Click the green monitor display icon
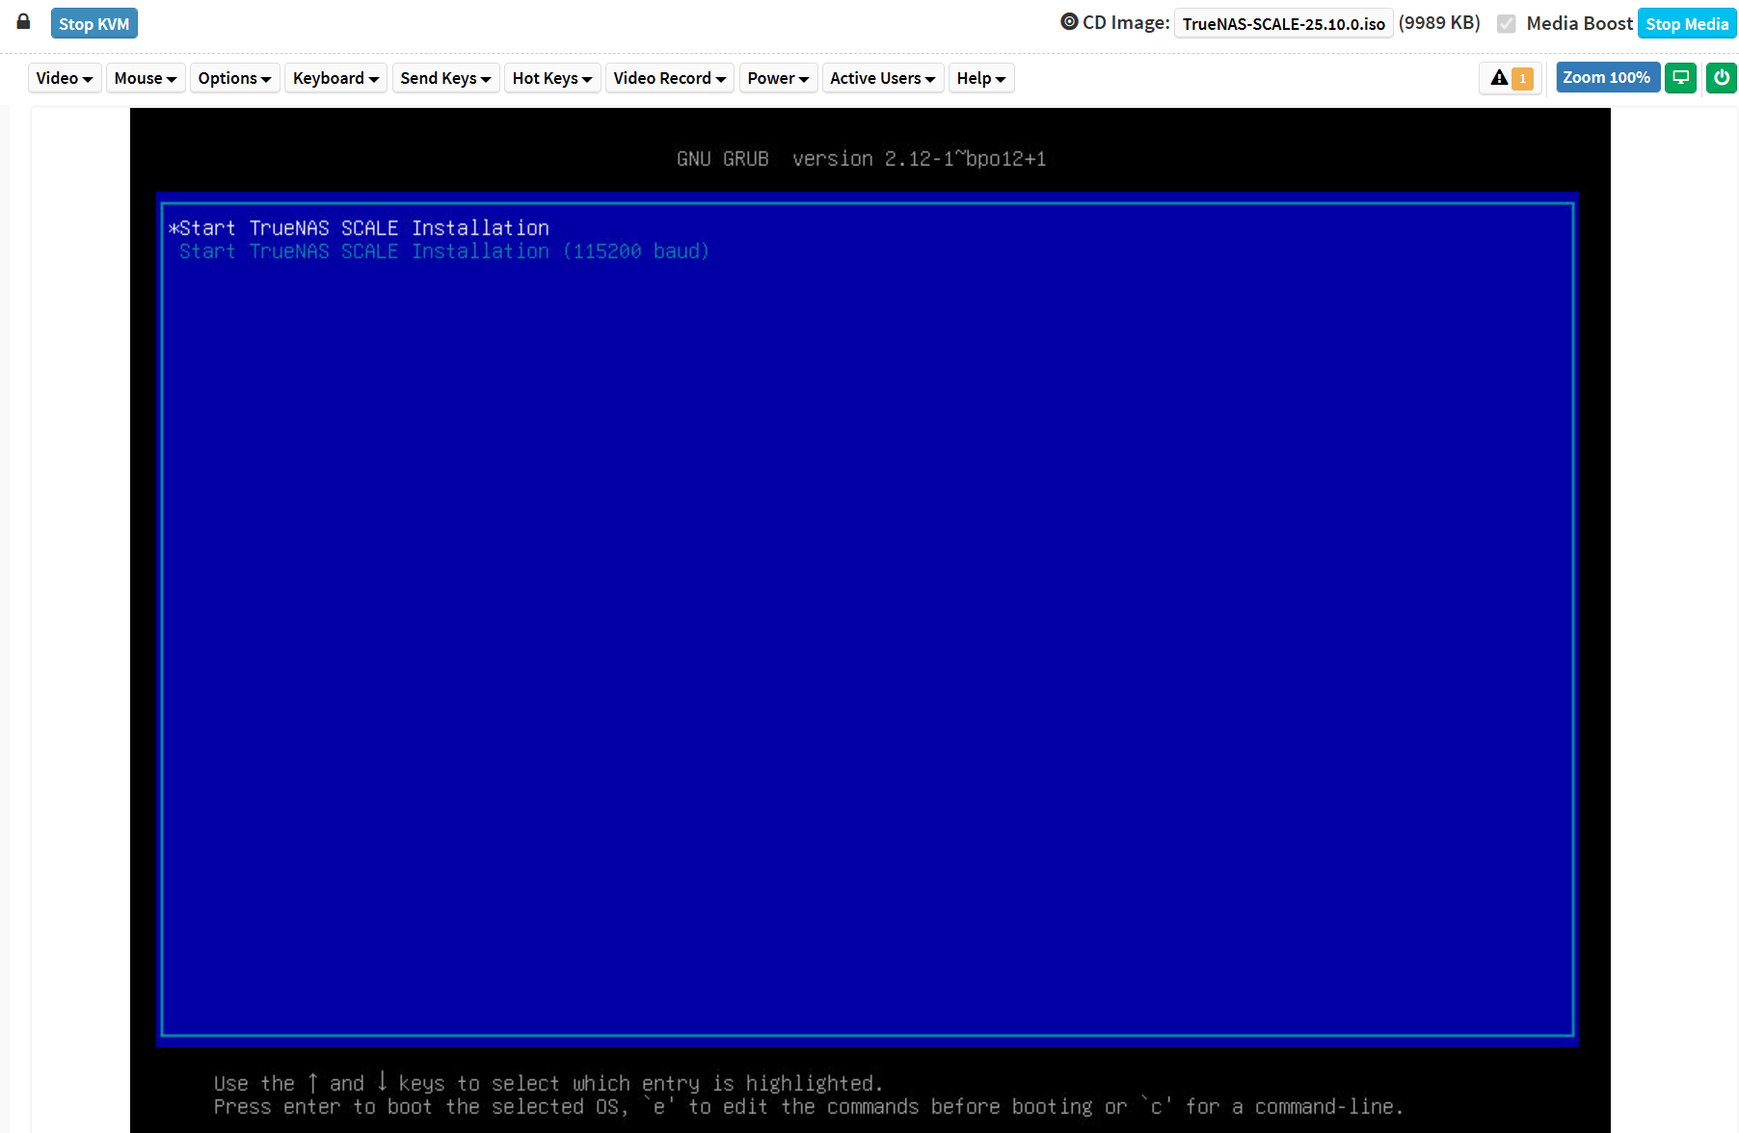This screenshot has width=1739, height=1133. click(1680, 78)
